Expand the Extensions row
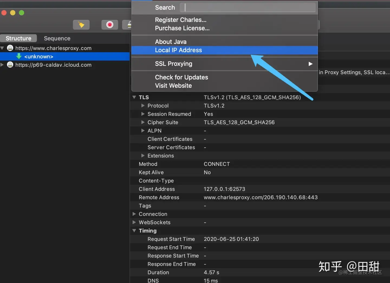The image size is (390, 283). (x=143, y=156)
